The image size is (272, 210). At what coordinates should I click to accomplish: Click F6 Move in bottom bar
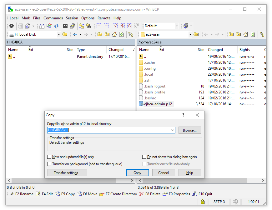87,194
